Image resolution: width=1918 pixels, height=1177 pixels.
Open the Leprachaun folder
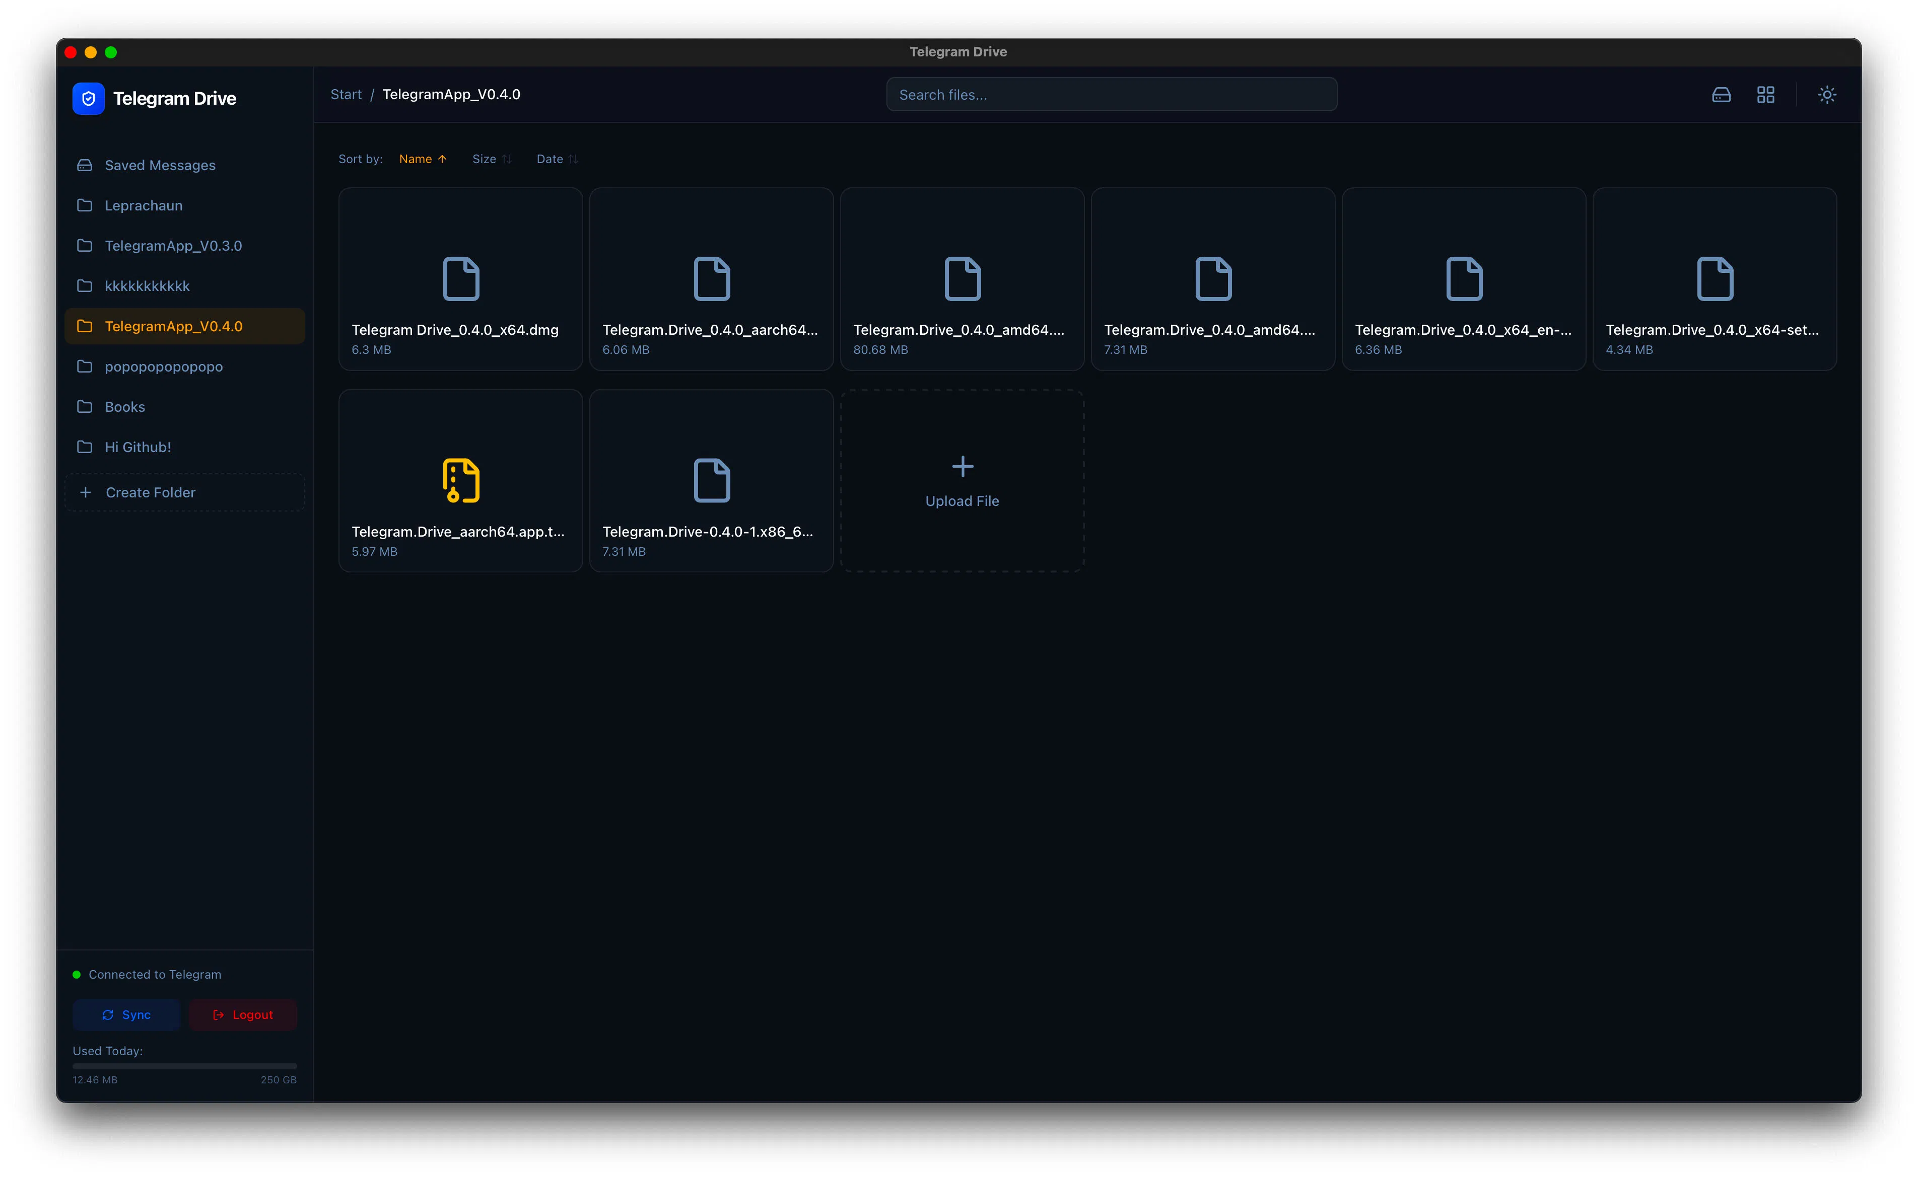(184, 205)
